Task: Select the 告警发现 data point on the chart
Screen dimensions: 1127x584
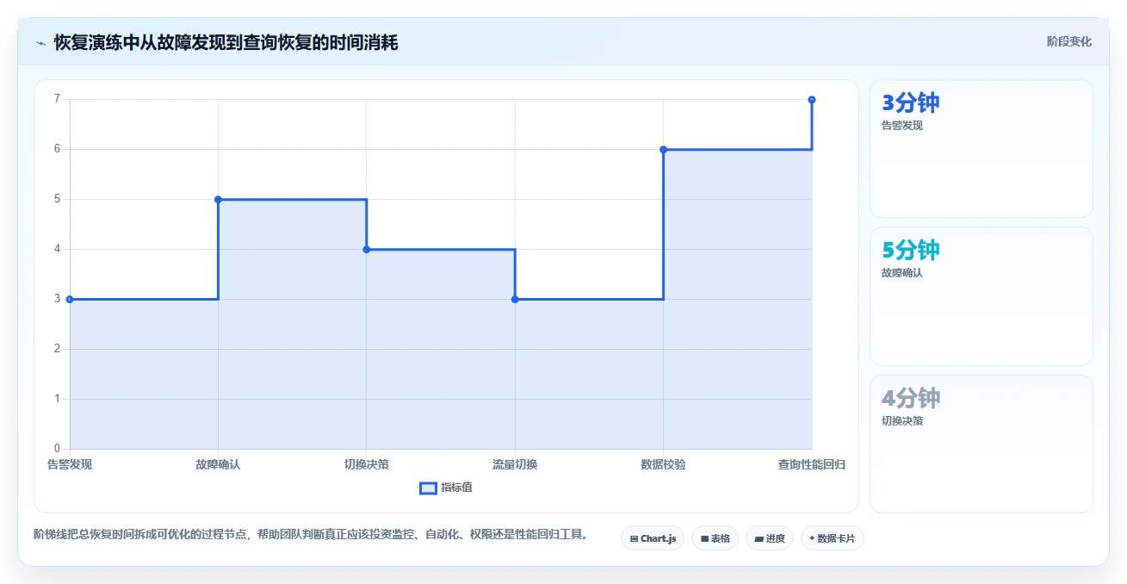Action: click(70, 299)
